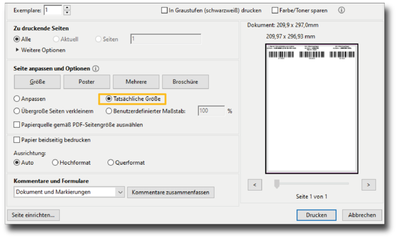Enable Papier beidseitig bedrucken checkbox
Viewport: 398px width, 238px height.
[x=16, y=140]
